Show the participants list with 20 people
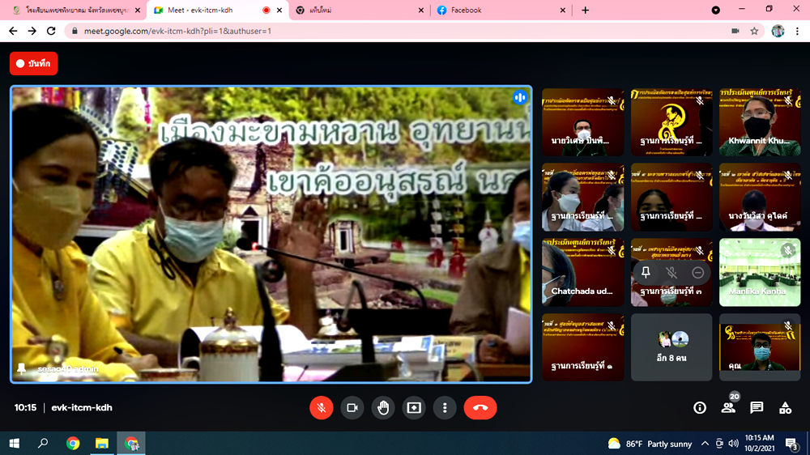The width and height of the screenshot is (810, 455). (728, 408)
